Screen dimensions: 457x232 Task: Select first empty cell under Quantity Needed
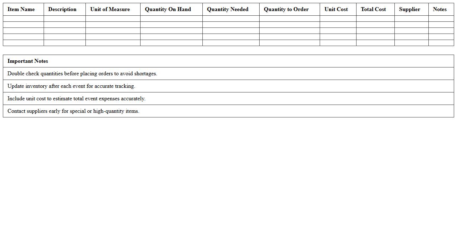pos(231,19)
